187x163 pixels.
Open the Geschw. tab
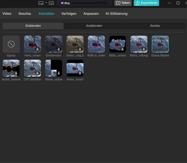25,13
